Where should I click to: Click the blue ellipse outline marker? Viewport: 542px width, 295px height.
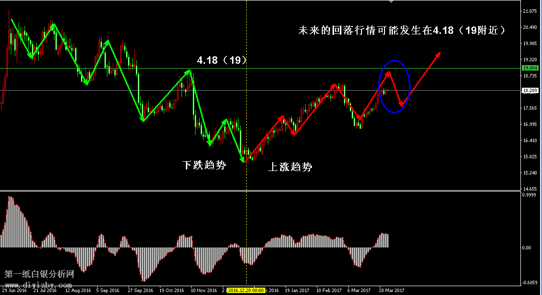tap(394, 61)
